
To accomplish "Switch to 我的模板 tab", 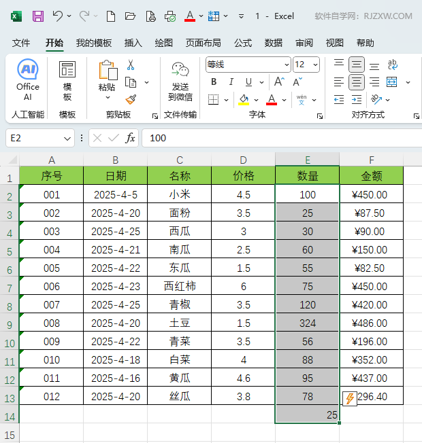I will pyautogui.click(x=94, y=43).
